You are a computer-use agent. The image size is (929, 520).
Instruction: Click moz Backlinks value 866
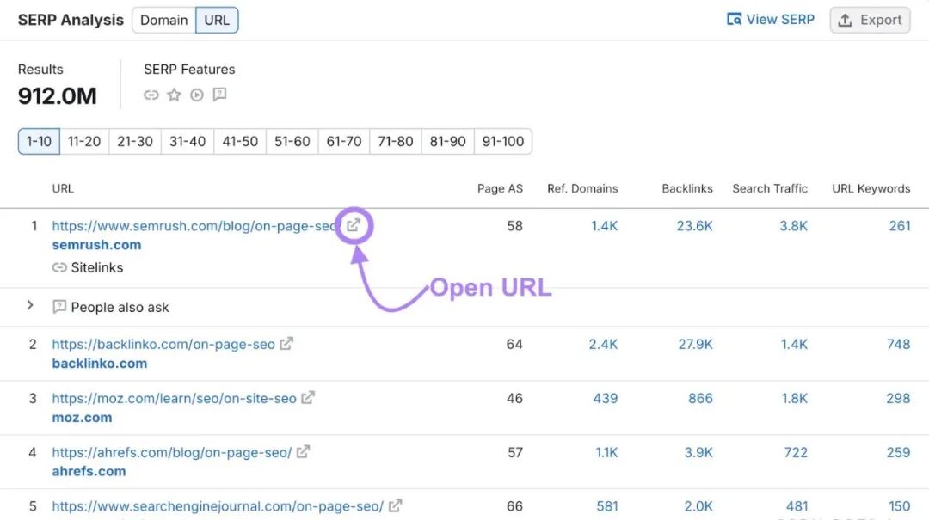(700, 398)
